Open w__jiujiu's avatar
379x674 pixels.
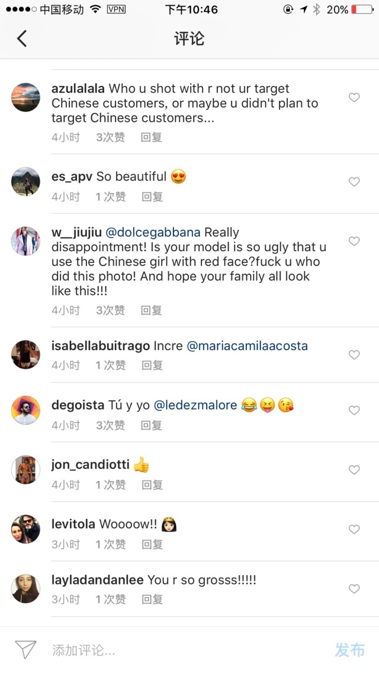(x=25, y=240)
